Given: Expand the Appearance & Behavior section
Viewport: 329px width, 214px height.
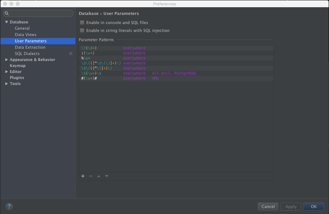Looking at the screenshot, I should pos(7,60).
